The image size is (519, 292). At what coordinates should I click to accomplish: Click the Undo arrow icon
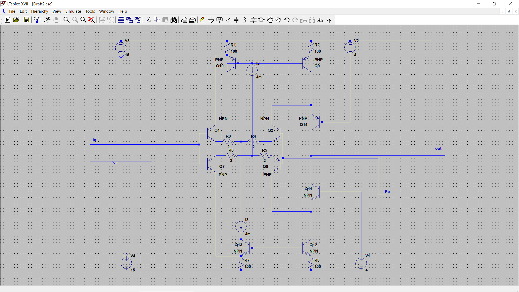[287, 20]
